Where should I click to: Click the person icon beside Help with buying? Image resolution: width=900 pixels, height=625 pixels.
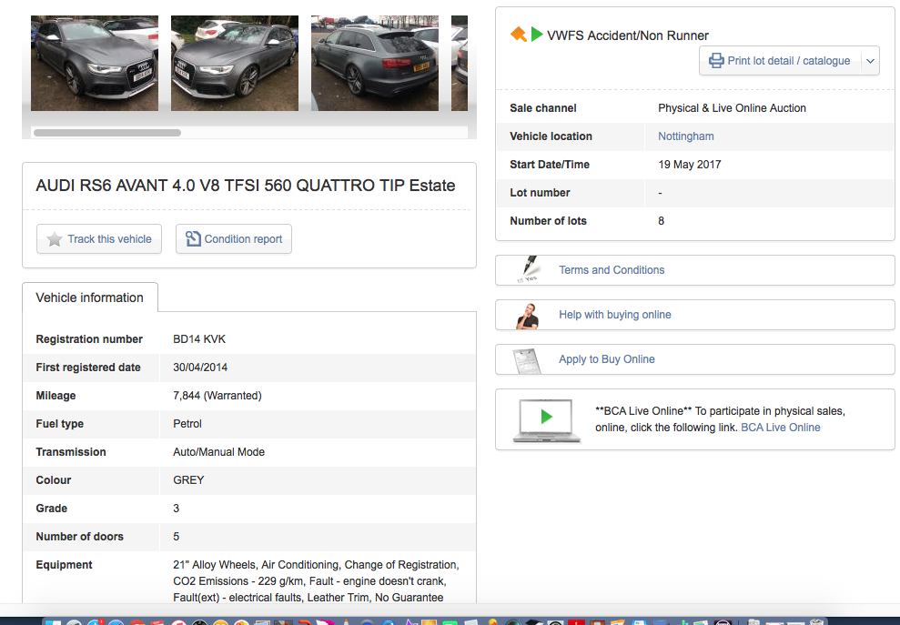(x=527, y=315)
